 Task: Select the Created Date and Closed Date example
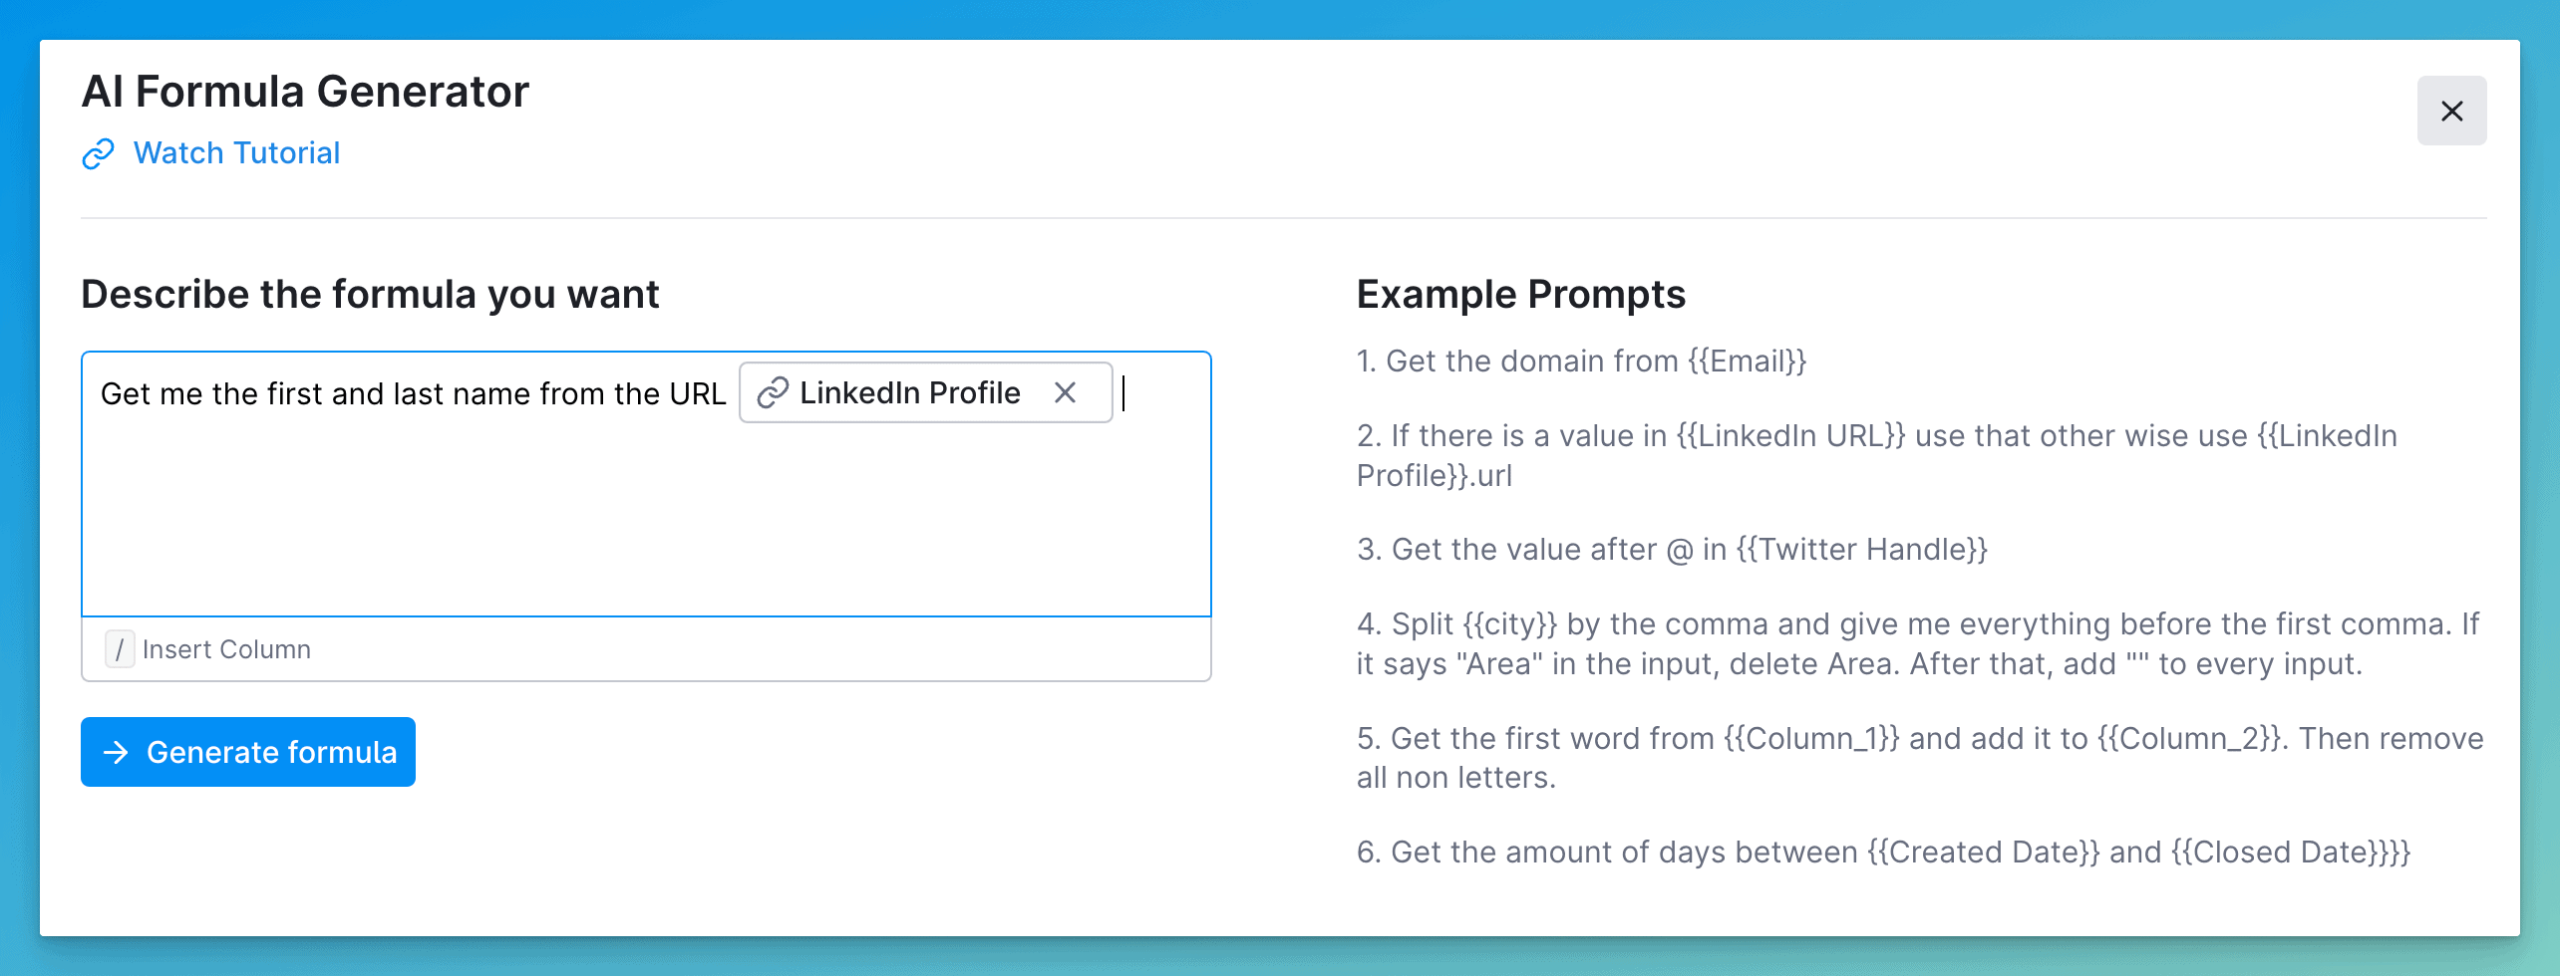pos(1882,853)
